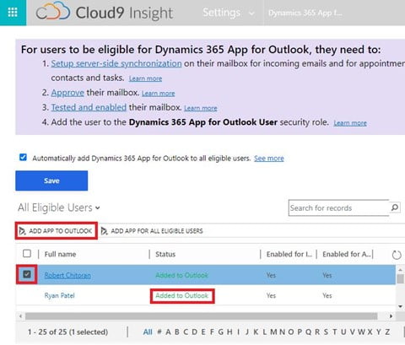Filter records by letter P

300,332
